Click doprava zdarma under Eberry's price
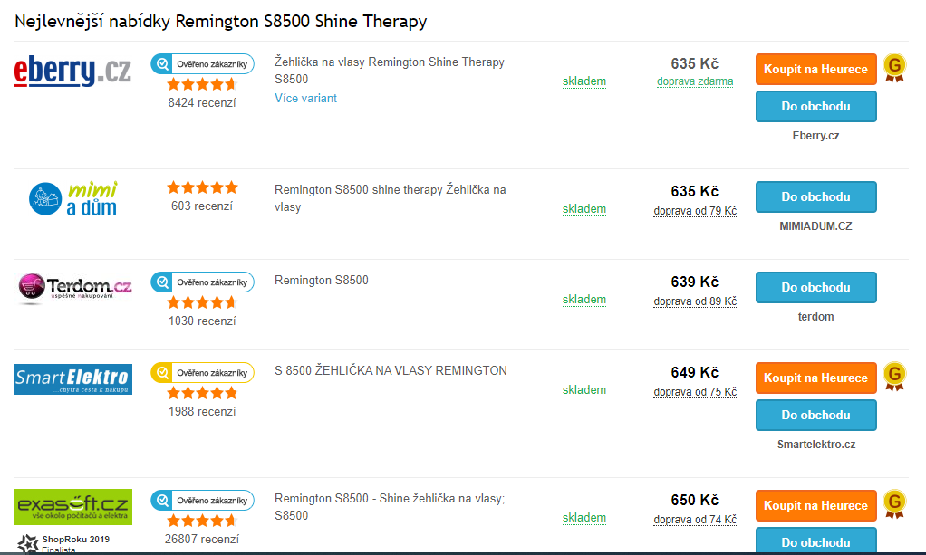The width and height of the screenshot is (926, 555). (x=694, y=81)
